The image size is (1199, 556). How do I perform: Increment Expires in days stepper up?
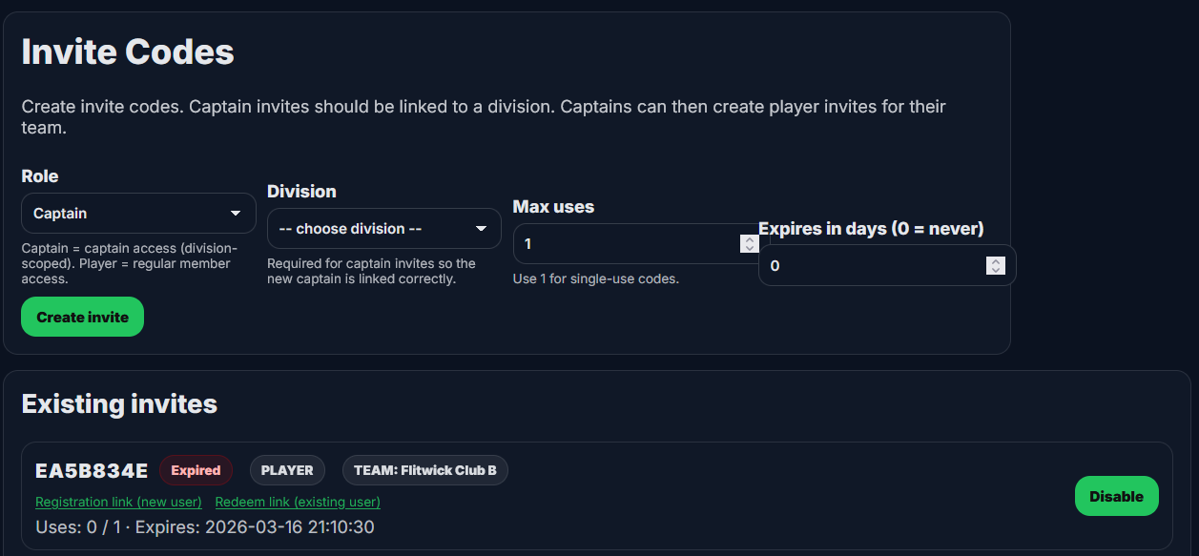(x=996, y=261)
